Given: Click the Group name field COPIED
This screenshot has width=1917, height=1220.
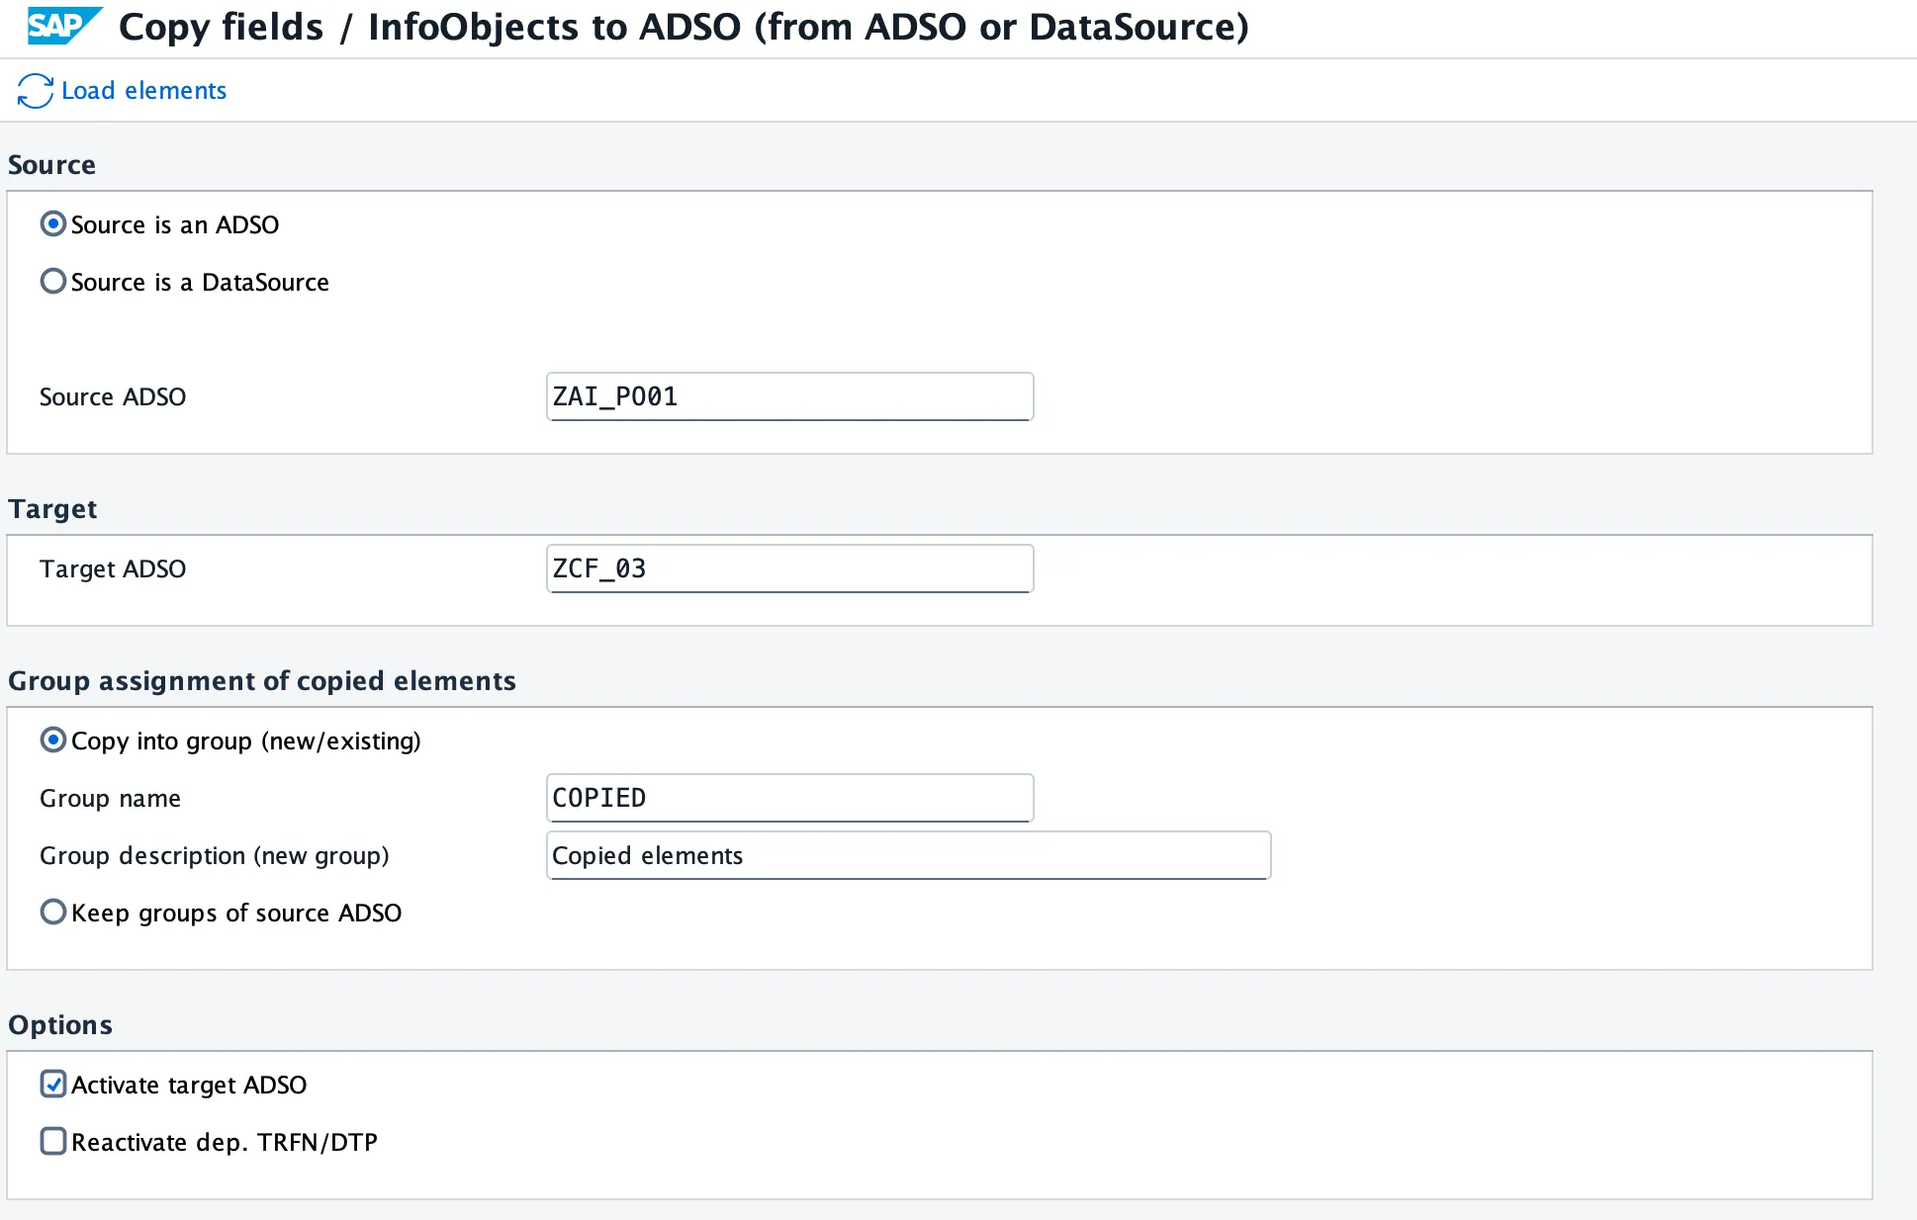Looking at the screenshot, I should 789,798.
